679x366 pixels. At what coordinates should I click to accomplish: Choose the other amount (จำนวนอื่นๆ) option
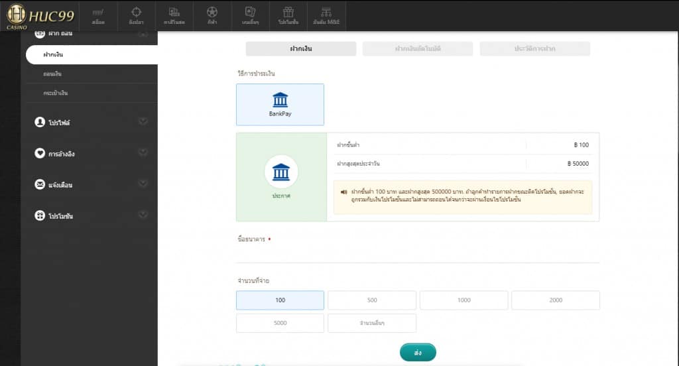pos(372,323)
